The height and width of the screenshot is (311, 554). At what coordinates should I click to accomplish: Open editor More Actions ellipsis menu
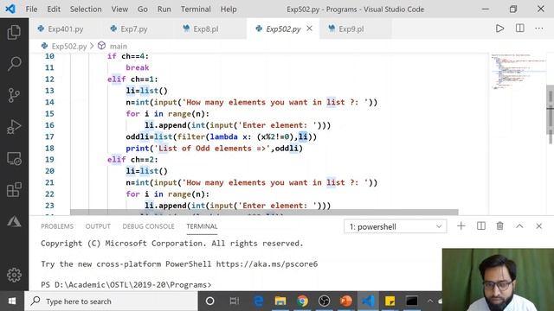click(538, 29)
